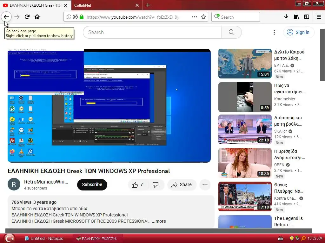Open 'Διάσπαση και με τη βούλα' title
The height and width of the screenshot is (243, 325).
tap(288, 121)
